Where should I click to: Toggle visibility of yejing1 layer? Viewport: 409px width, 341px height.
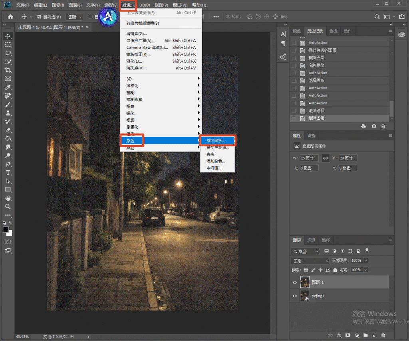pyautogui.click(x=295, y=296)
